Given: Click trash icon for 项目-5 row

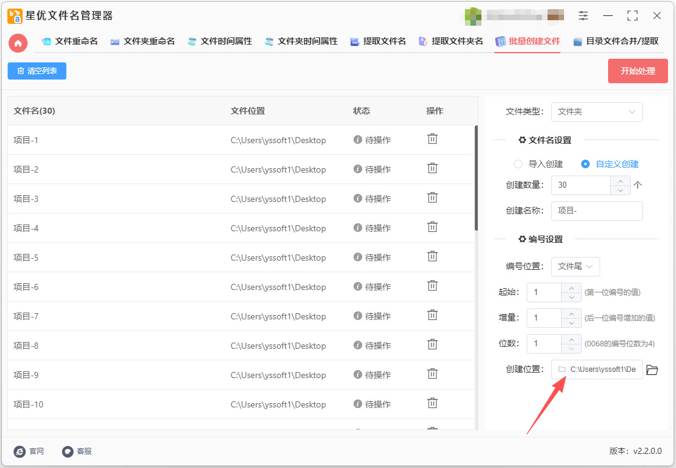Looking at the screenshot, I should coord(433,256).
